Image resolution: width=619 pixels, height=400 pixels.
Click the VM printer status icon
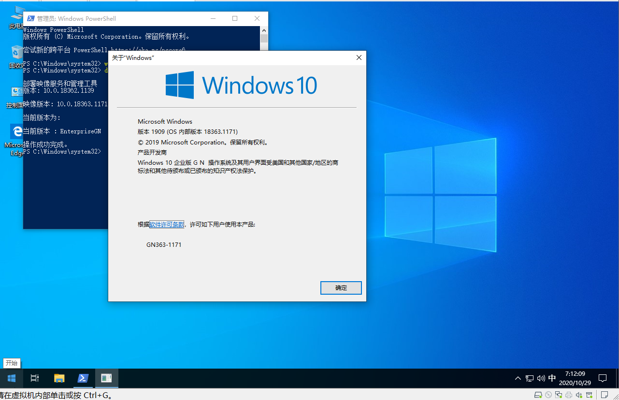[569, 395]
